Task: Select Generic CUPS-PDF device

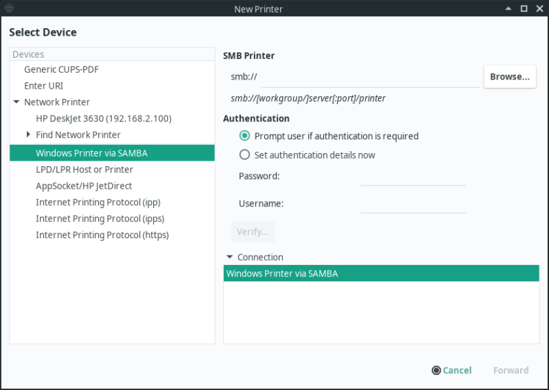Action: tap(62, 69)
